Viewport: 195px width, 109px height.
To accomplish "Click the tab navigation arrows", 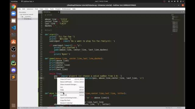I will (x=40, y=12).
